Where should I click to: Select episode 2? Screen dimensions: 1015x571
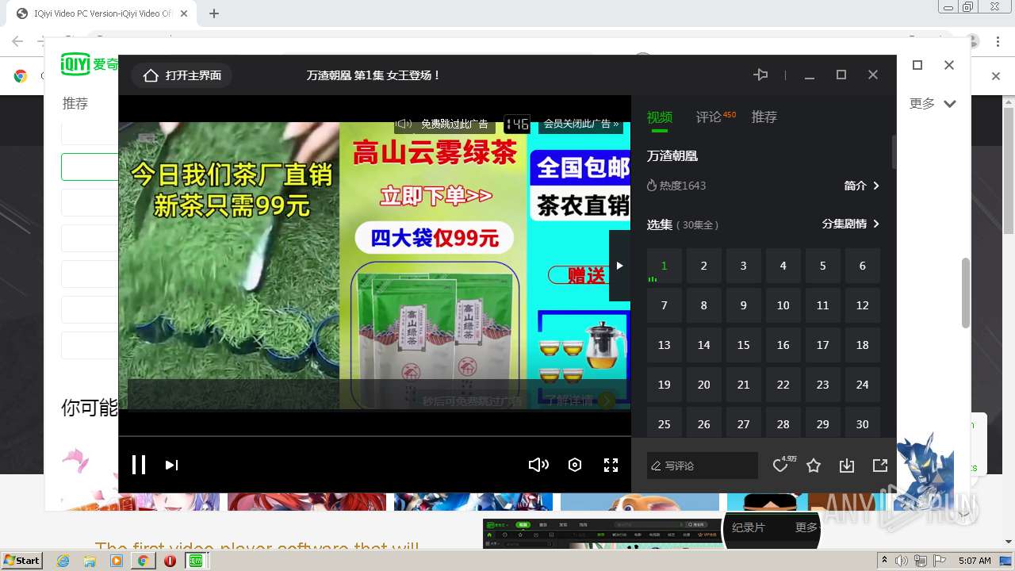(704, 266)
